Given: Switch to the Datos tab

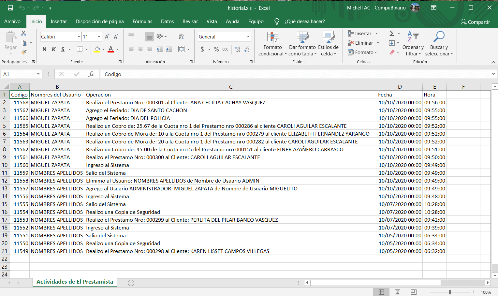Looking at the screenshot, I should click(167, 22).
